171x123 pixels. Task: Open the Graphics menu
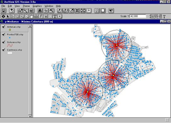point(37,6)
